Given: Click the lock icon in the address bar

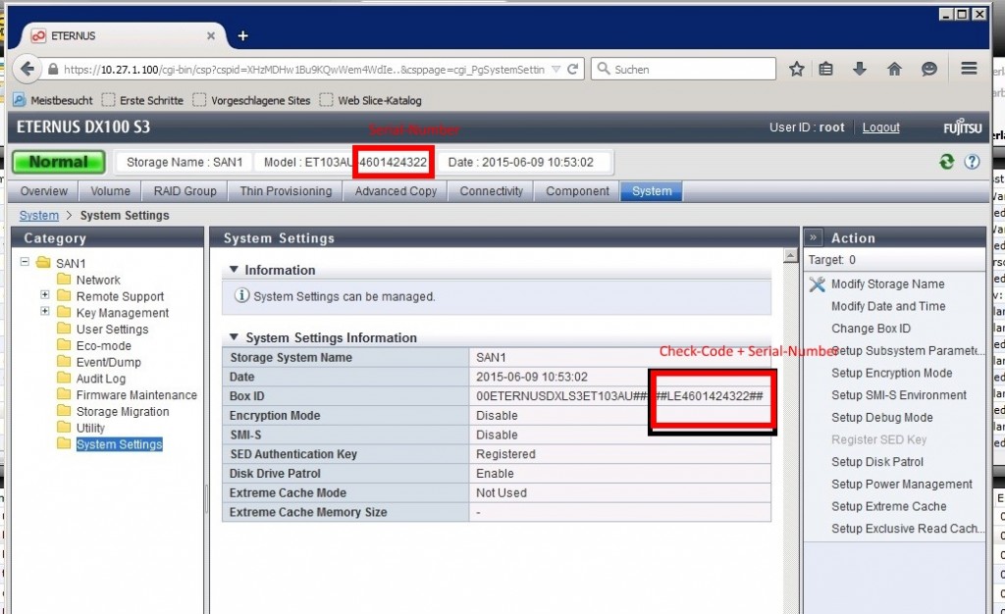Looking at the screenshot, I should pyautogui.click(x=53, y=69).
